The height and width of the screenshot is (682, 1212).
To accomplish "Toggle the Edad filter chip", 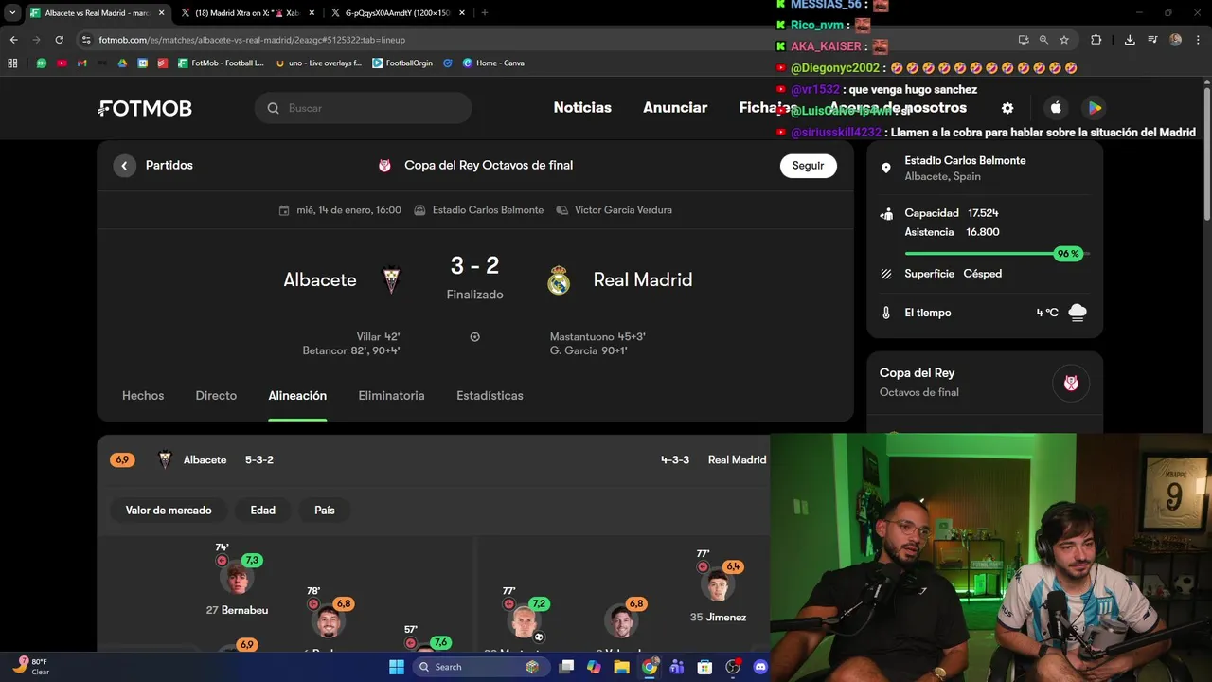I will coord(263,511).
